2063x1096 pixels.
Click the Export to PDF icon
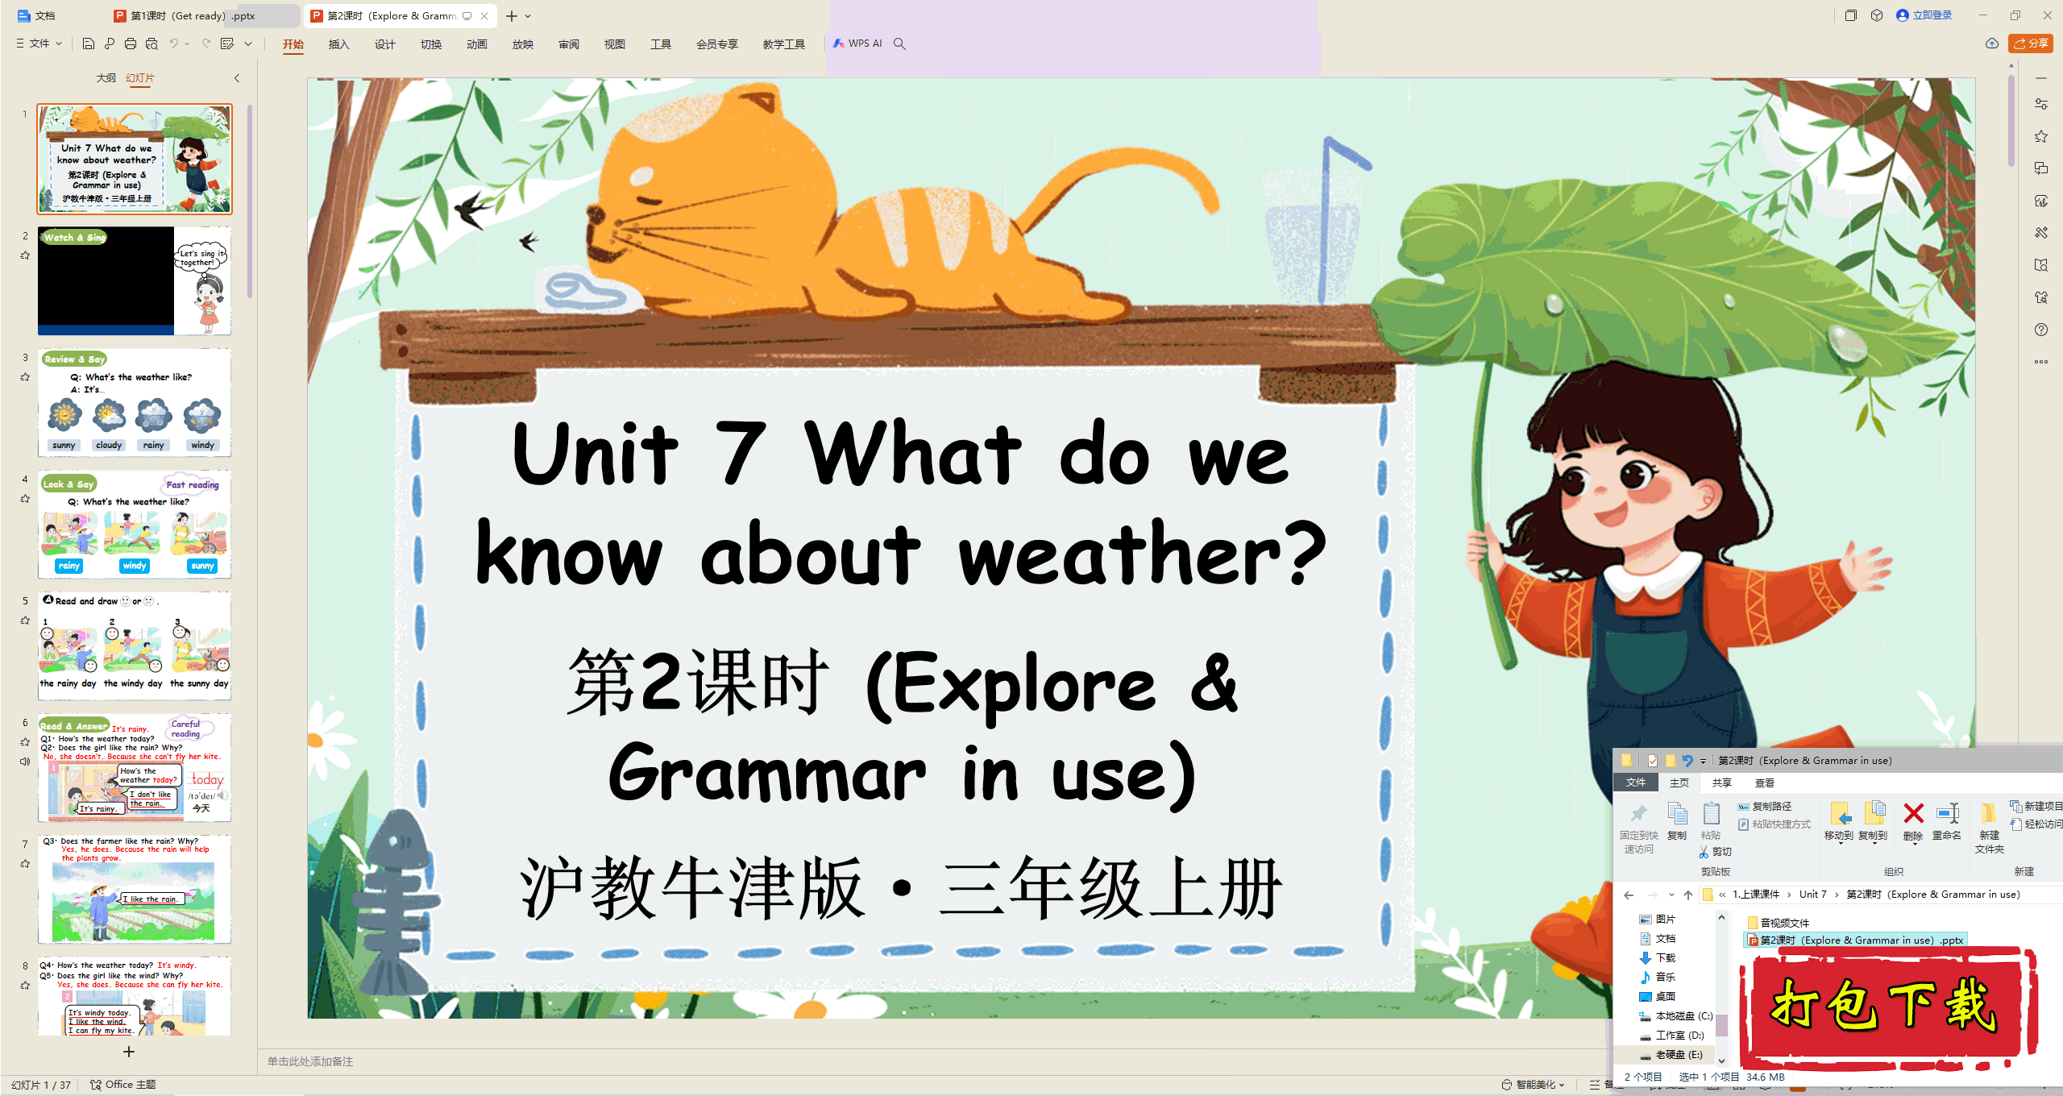[110, 44]
